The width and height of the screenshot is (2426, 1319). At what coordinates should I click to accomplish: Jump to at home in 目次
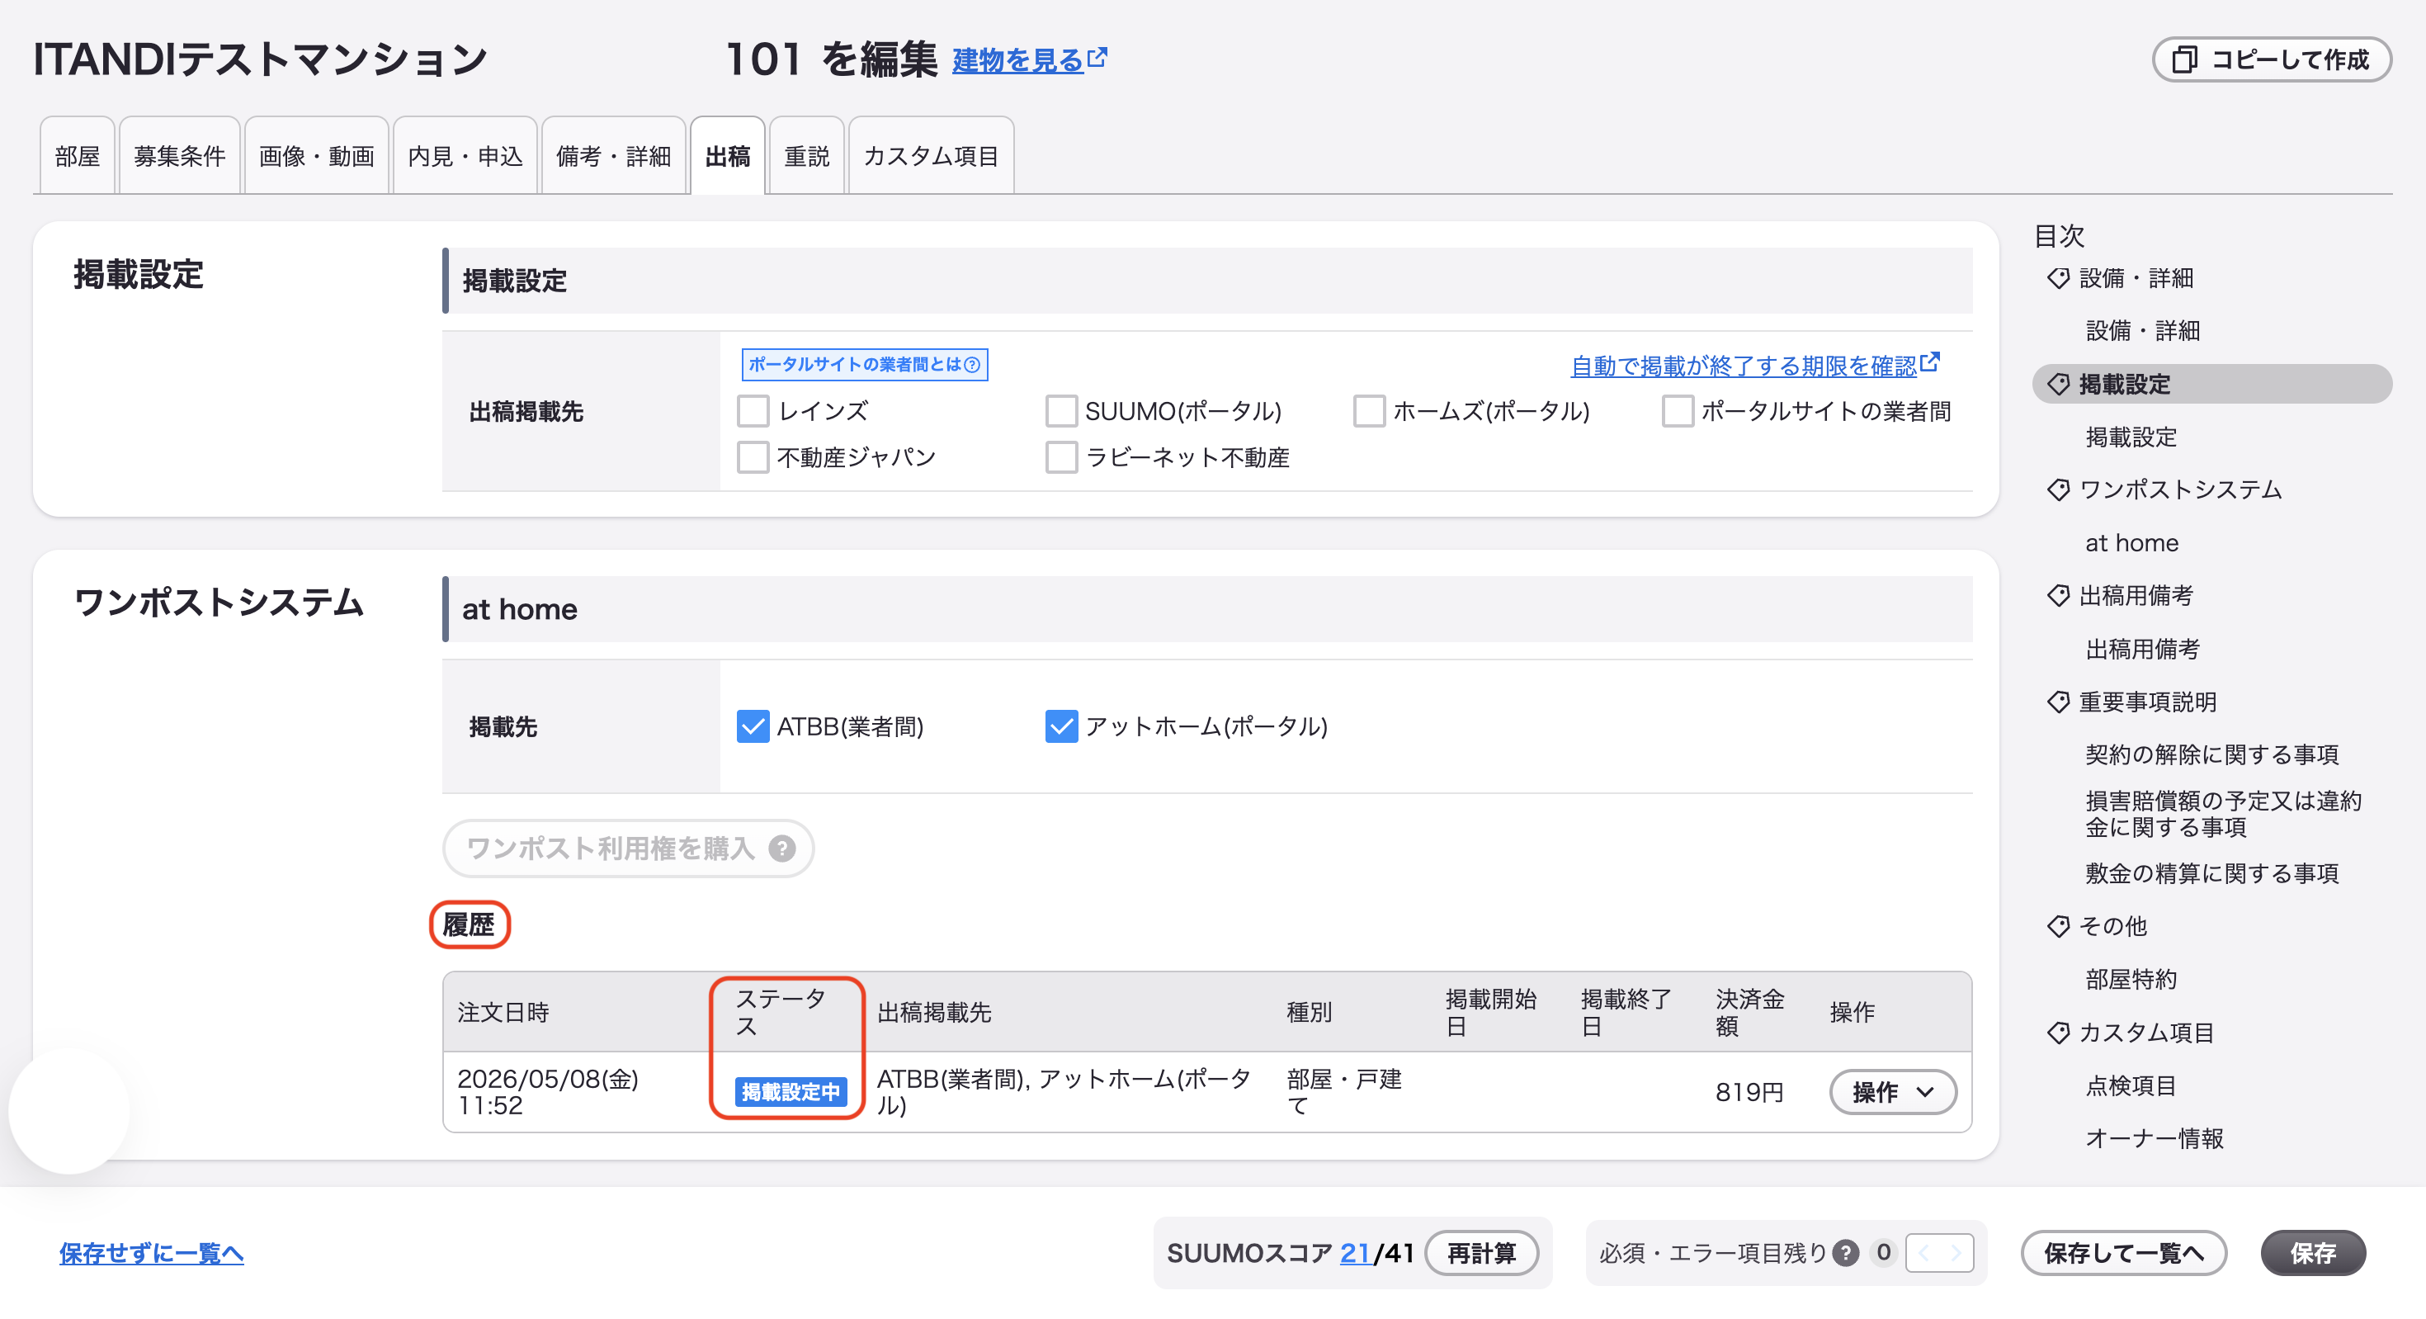tap(2132, 542)
